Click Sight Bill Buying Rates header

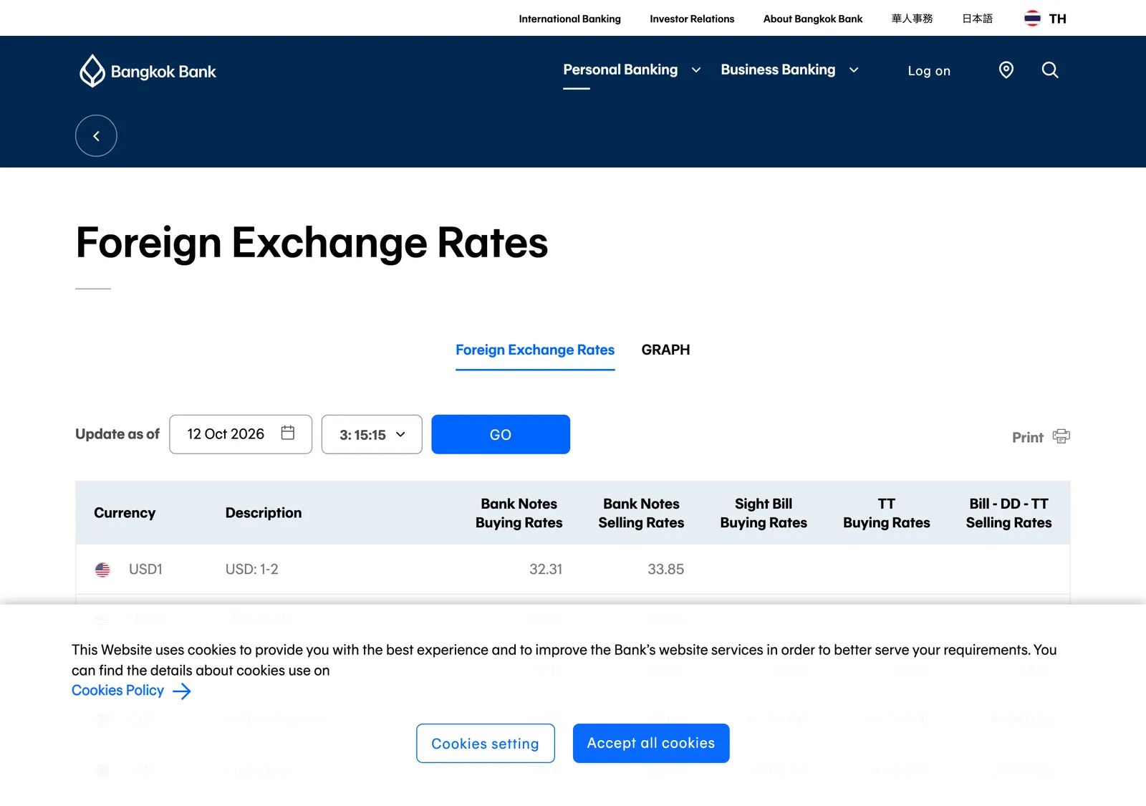click(x=764, y=513)
